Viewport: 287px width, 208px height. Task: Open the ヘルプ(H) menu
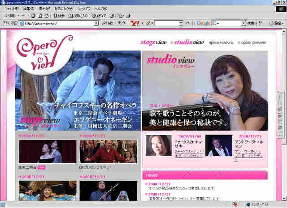[100, 9]
